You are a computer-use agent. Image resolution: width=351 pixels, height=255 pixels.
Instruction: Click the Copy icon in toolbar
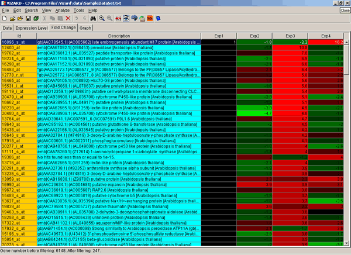pyautogui.click(x=52, y=18)
